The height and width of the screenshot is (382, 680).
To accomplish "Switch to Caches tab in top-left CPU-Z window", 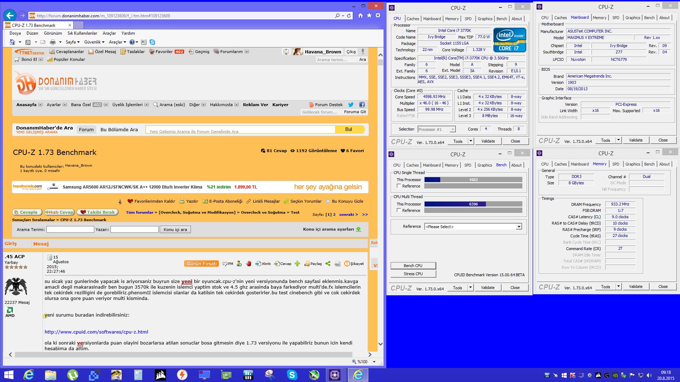I will [x=413, y=19].
